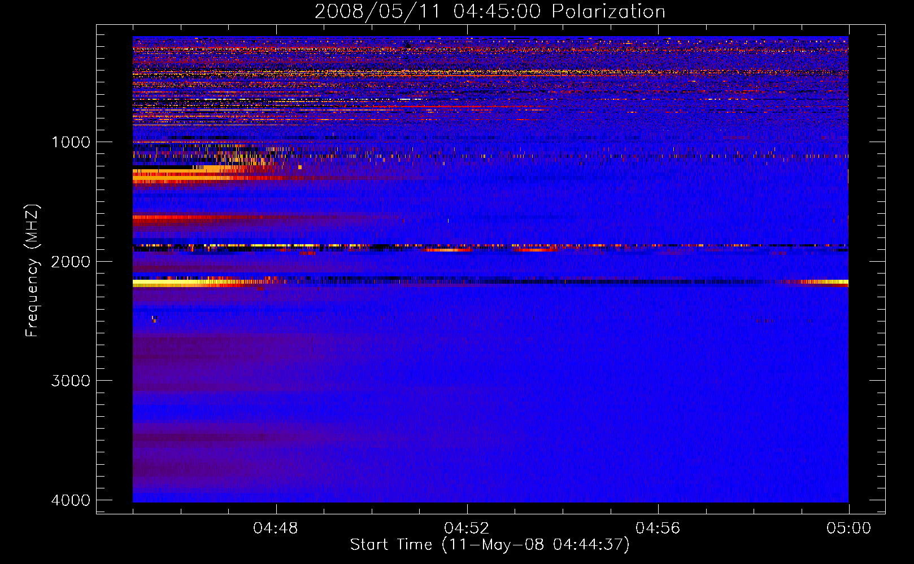914x564 pixels.
Task: Click the 04:52 time tick label
Action: [x=467, y=528]
